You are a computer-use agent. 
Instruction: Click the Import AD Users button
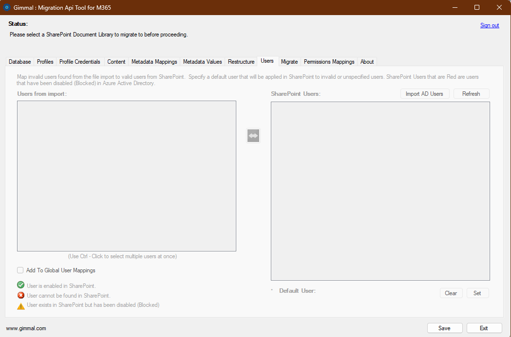pyautogui.click(x=424, y=93)
